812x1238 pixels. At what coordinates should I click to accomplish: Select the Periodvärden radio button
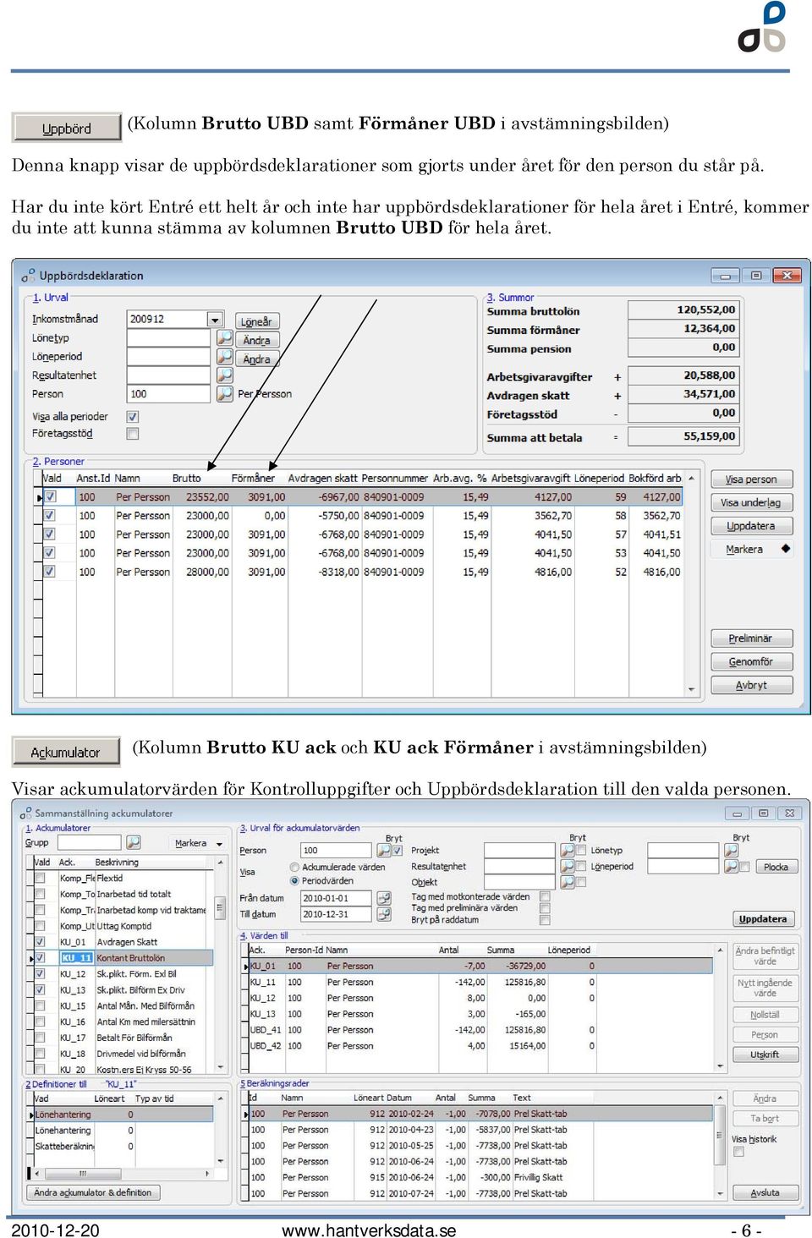(294, 880)
